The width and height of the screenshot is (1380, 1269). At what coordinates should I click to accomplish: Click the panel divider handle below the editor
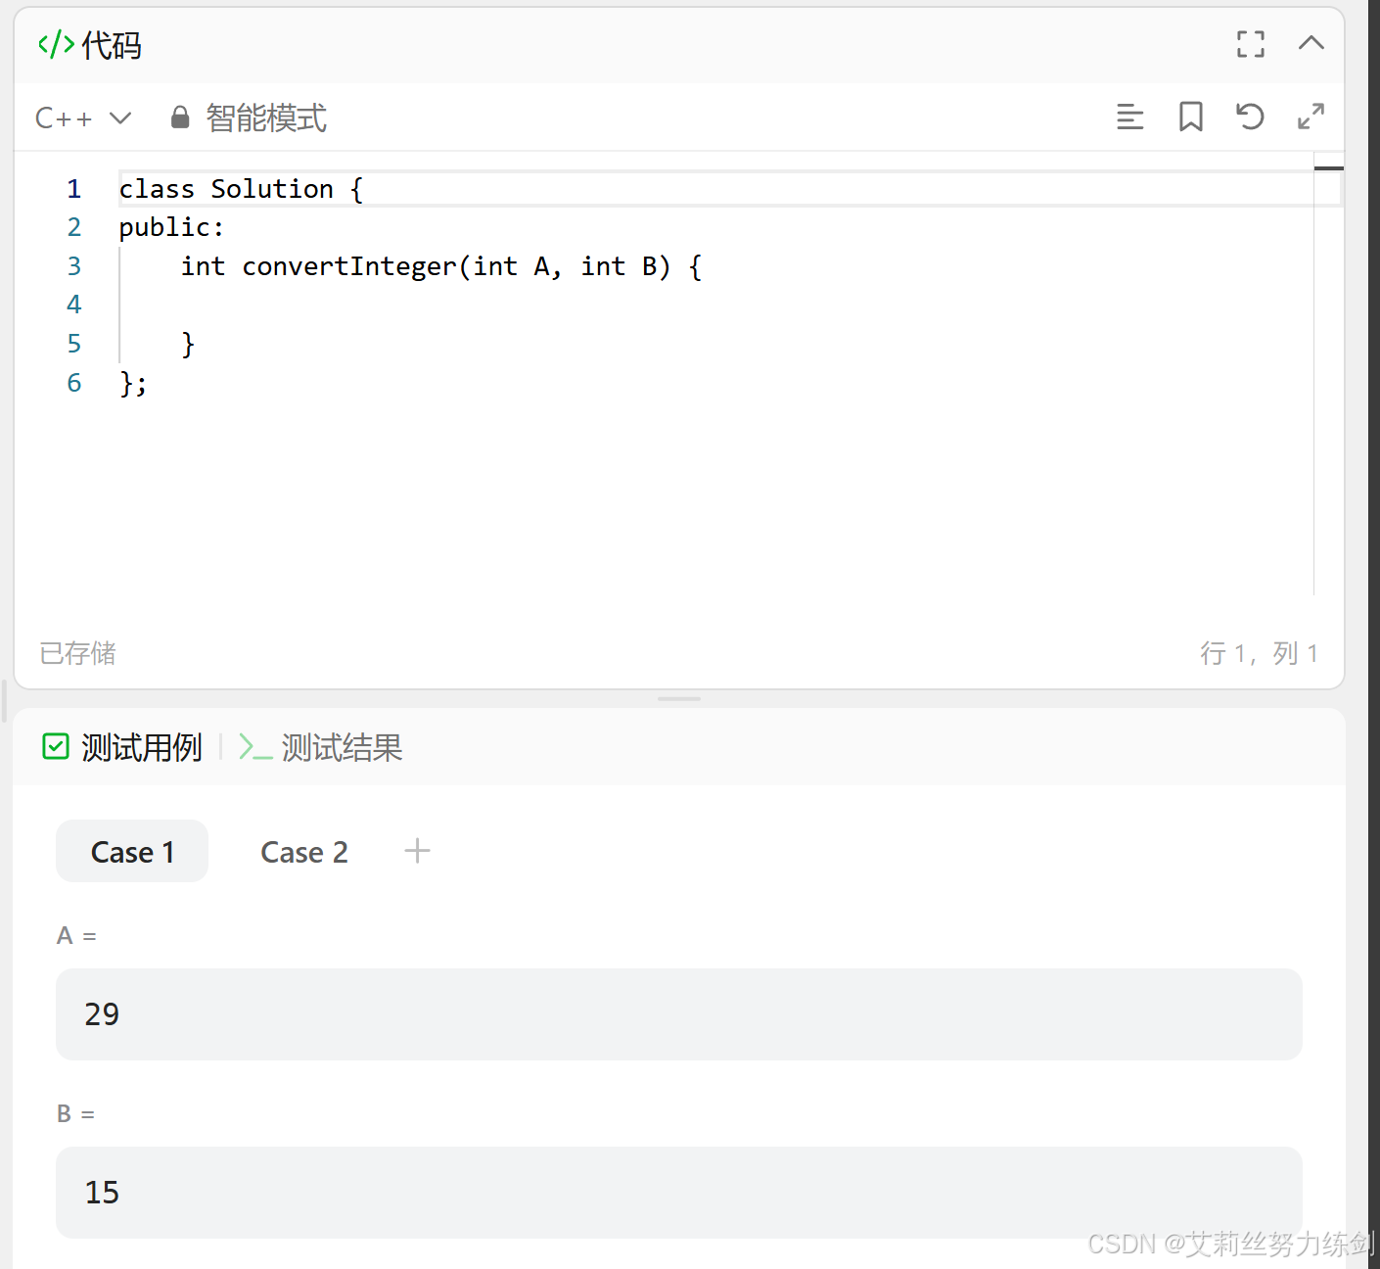point(679,699)
